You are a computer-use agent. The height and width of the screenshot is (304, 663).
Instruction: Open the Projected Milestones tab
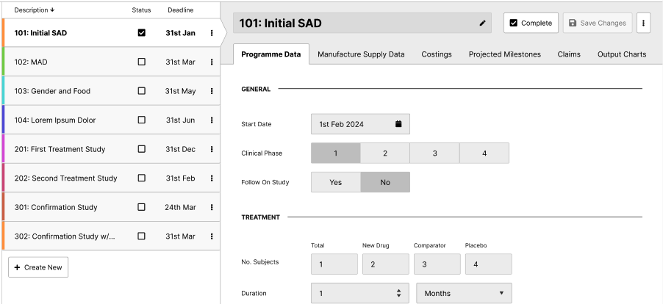[x=504, y=54]
